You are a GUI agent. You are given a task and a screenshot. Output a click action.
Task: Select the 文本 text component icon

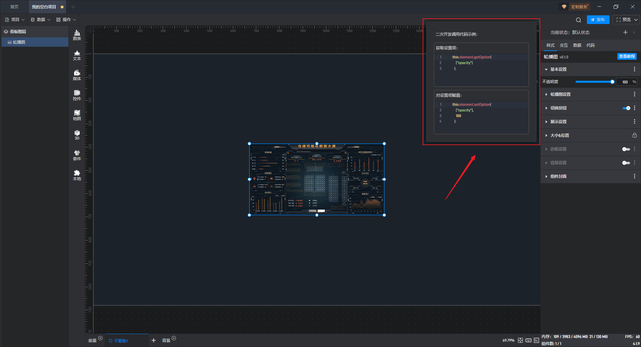pos(77,55)
